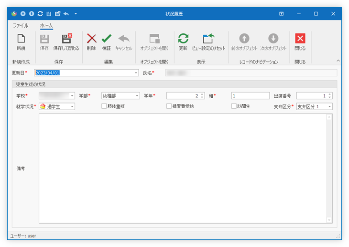
Task: Open the 学校 dropdown
Action: coord(72,96)
